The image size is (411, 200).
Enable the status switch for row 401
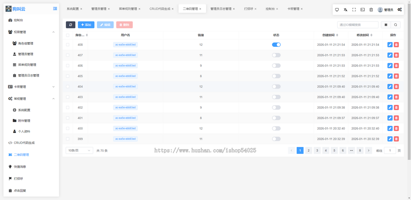click(276, 118)
